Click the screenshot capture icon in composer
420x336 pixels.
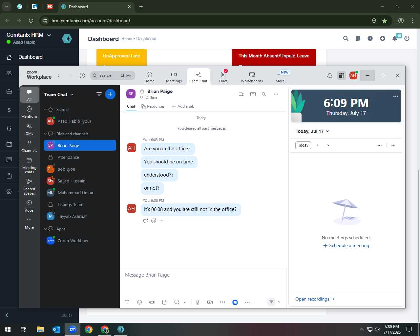click(x=177, y=302)
